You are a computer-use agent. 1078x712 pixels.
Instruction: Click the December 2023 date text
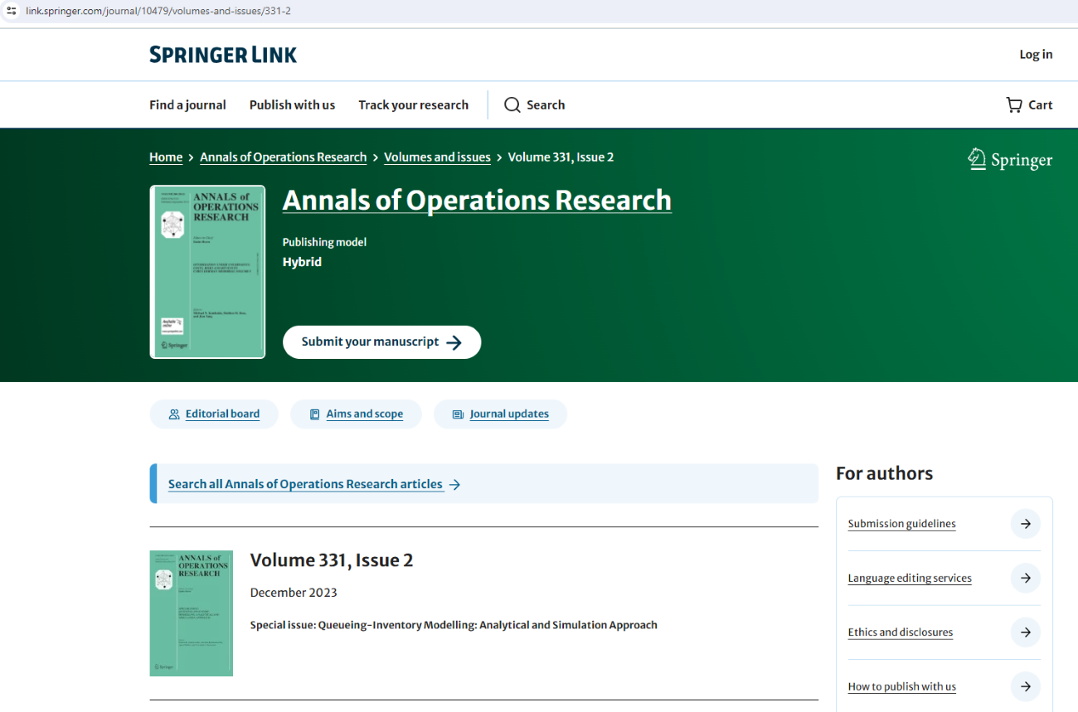coord(294,593)
